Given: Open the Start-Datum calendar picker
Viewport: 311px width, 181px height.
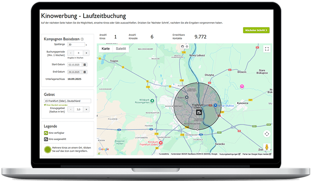Looking at the screenshot, I should (85, 65).
